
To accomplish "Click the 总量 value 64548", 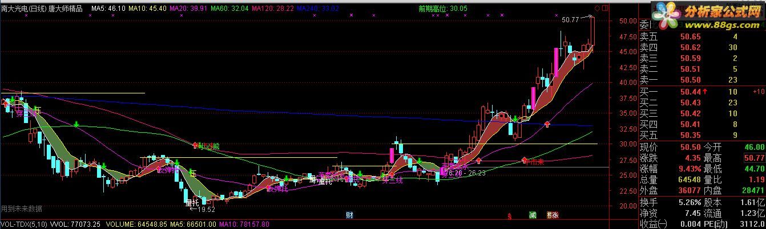I will (x=689, y=179).
